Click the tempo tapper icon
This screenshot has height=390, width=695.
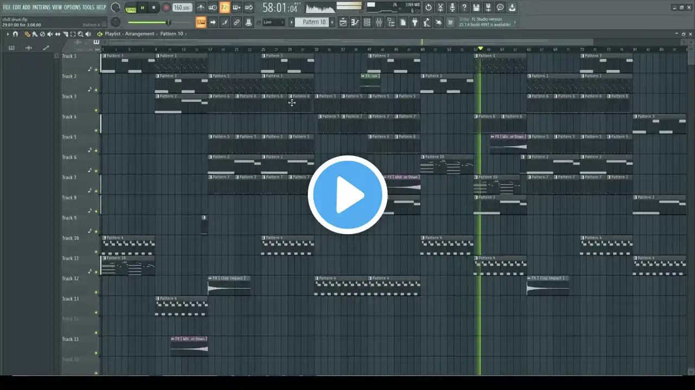coord(427,22)
